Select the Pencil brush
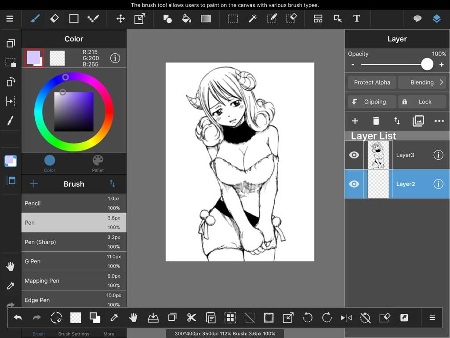This screenshot has height=338, width=450. pyautogui.click(x=74, y=203)
